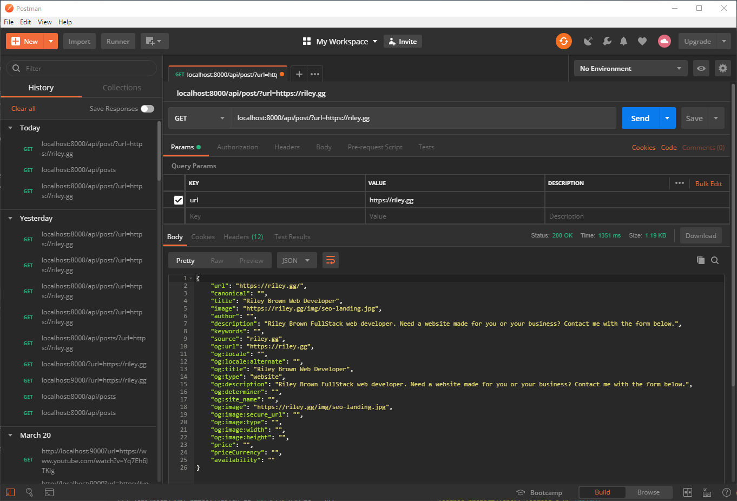Open manage environments gear icon

coord(723,68)
